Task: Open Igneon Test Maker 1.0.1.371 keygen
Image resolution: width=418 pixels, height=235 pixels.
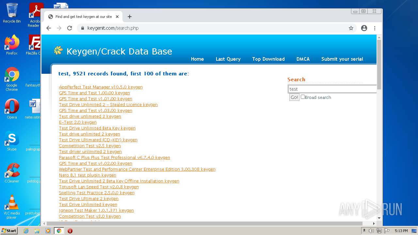Action: click(96, 211)
